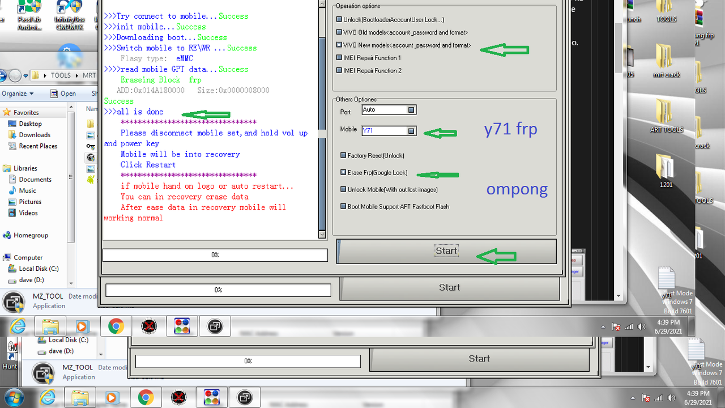Click the Open button in Explorer toolbar
725x408 pixels.
click(x=63, y=93)
